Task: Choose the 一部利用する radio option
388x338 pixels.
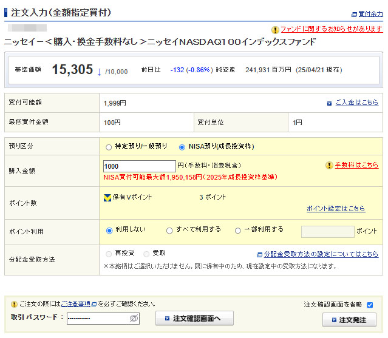Action: (237, 231)
